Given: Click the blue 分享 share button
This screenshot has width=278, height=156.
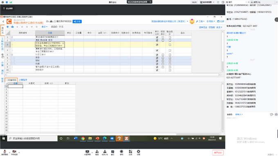Looking at the screenshot, I should click(77, 21).
